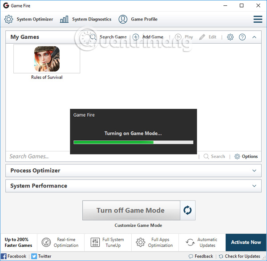Click the Automatic Updates arrows icon

190,242
